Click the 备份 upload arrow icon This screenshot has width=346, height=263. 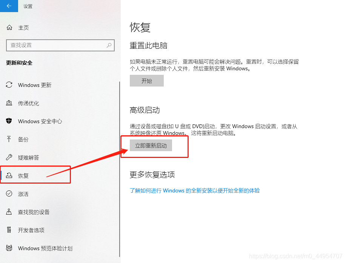pyautogui.click(x=9, y=139)
